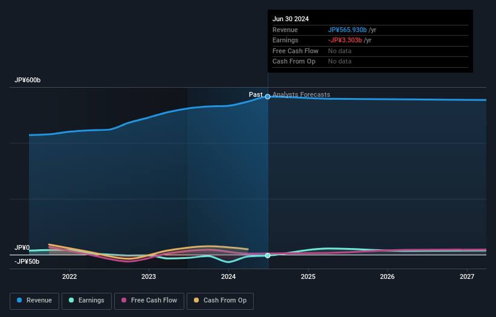The width and height of the screenshot is (496, 317).
Task: Toggle the Revenue legend button
Action: click(34, 301)
